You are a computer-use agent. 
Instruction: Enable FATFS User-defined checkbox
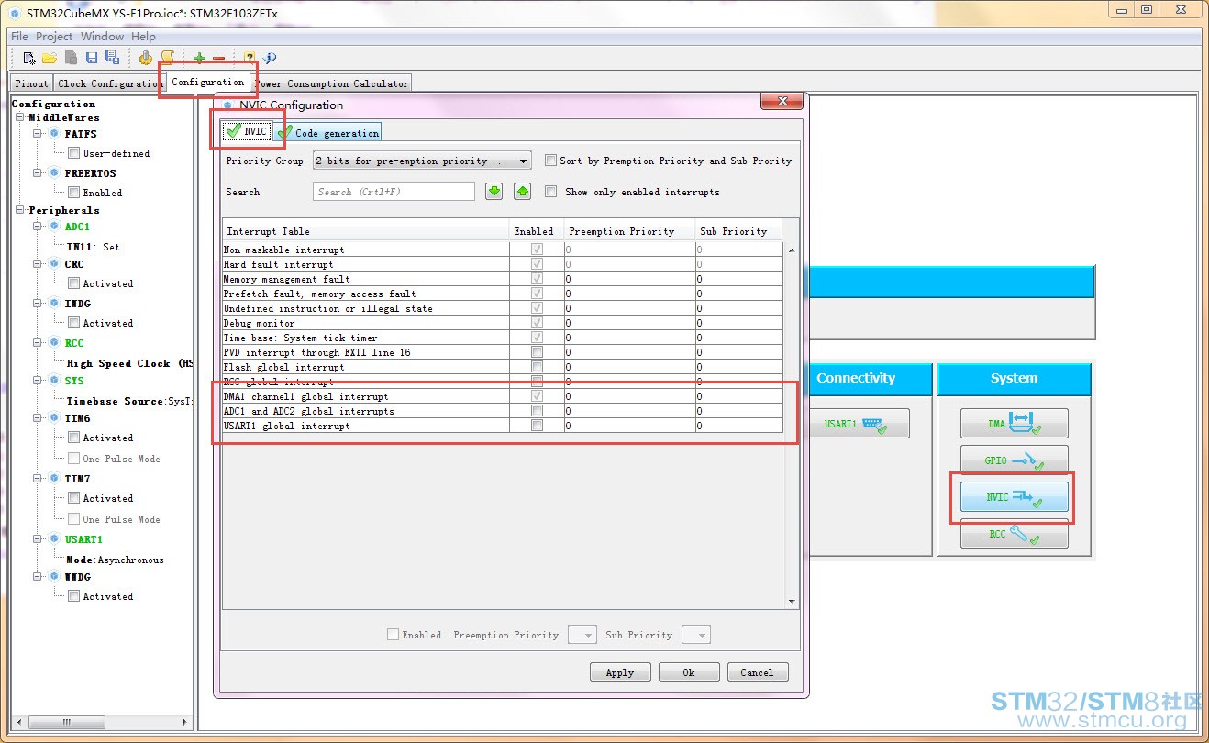pos(74,153)
